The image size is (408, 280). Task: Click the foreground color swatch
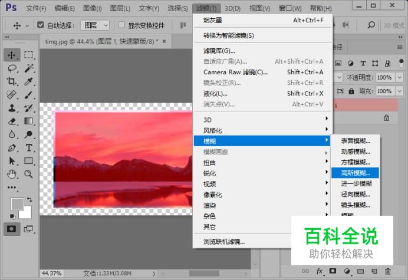click(x=16, y=203)
